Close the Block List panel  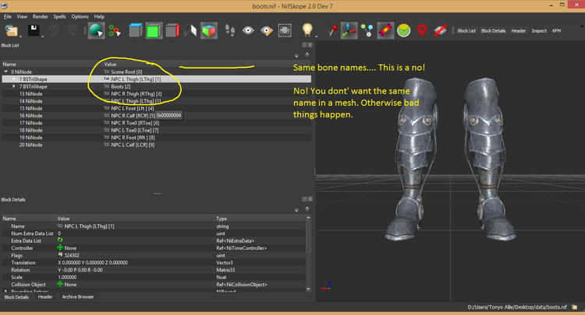[310, 44]
